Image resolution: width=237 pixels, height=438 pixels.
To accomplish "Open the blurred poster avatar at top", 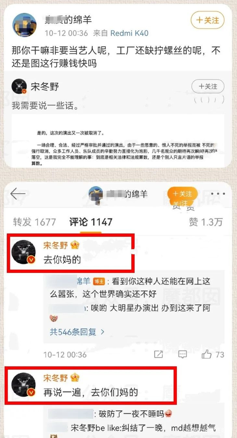I will (x=24, y=25).
